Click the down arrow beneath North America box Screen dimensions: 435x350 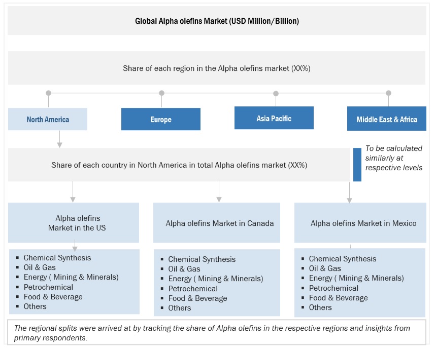(59, 143)
